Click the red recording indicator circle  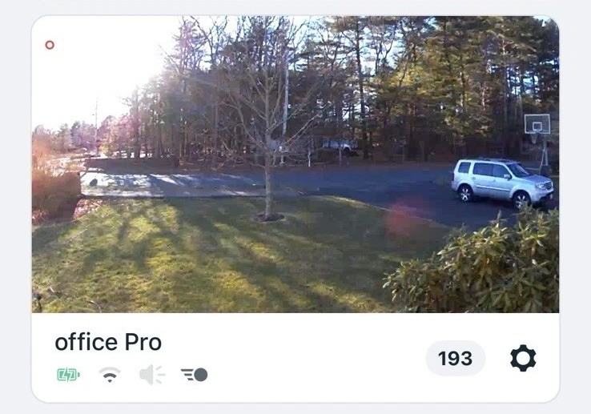pyautogui.click(x=50, y=46)
